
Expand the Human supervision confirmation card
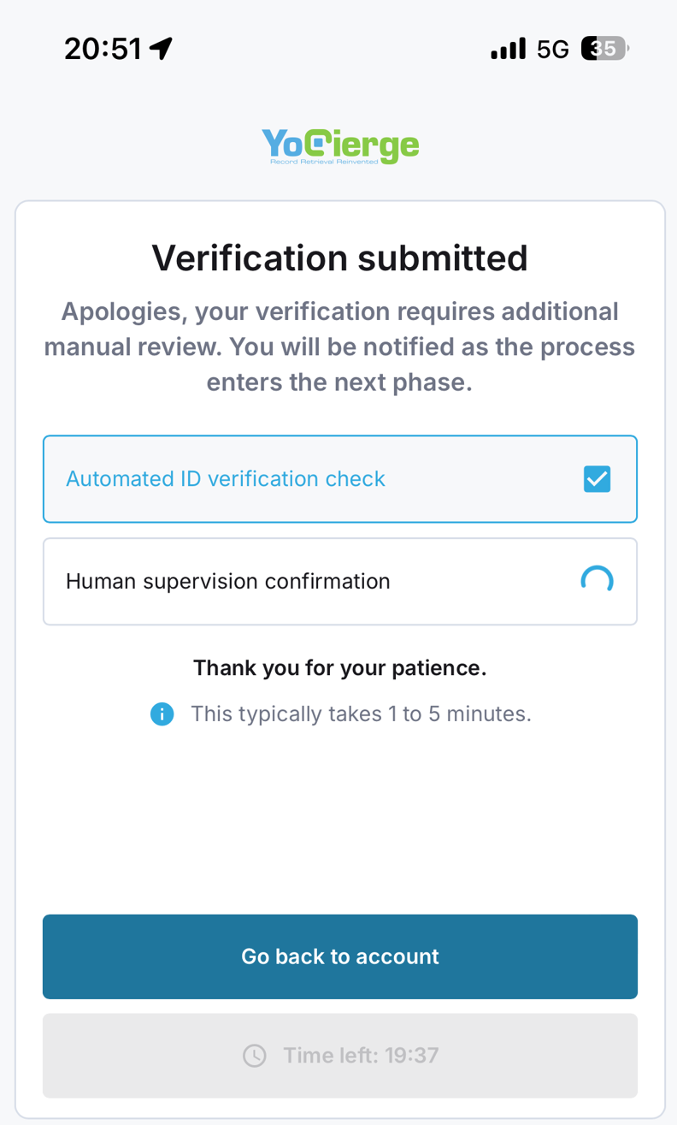(x=340, y=581)
